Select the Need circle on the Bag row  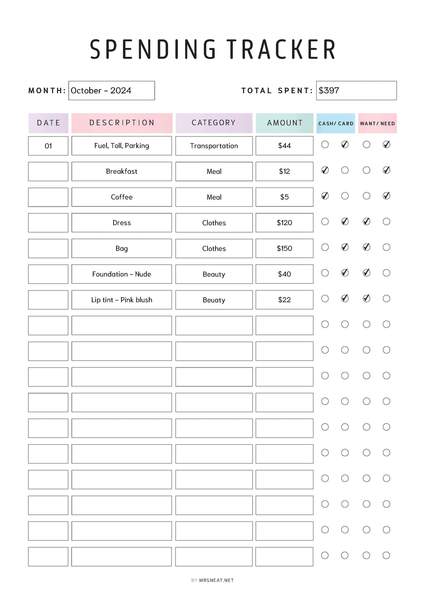pos(386,247)
